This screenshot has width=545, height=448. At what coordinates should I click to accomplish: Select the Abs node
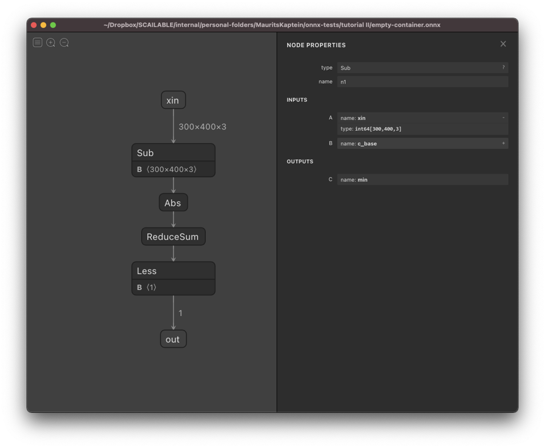click(173, 203)
